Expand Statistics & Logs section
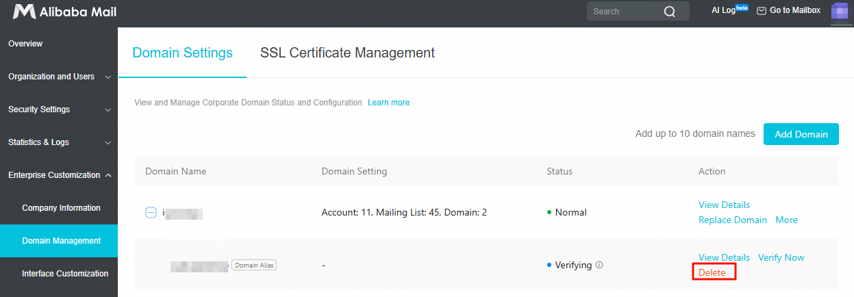 pos(108,143)
